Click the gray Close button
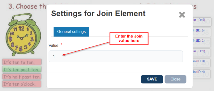Screen dimensions: 214x91 pos(175,79)
